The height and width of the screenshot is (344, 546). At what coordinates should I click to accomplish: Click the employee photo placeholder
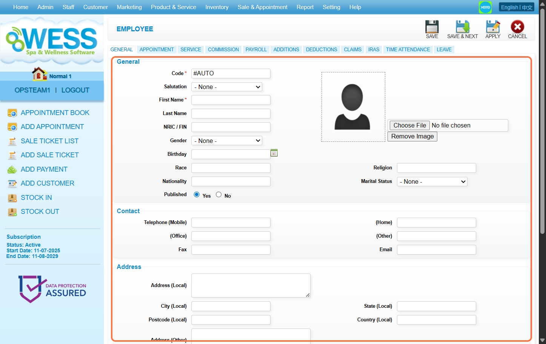353,107
